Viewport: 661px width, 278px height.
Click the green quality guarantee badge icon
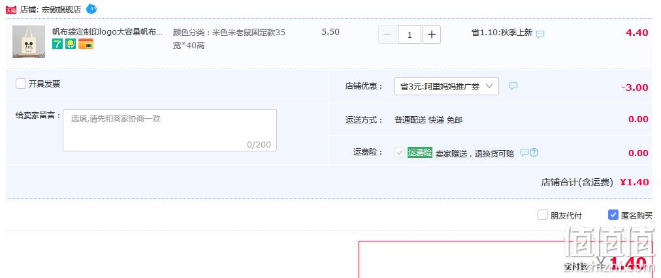71,44
